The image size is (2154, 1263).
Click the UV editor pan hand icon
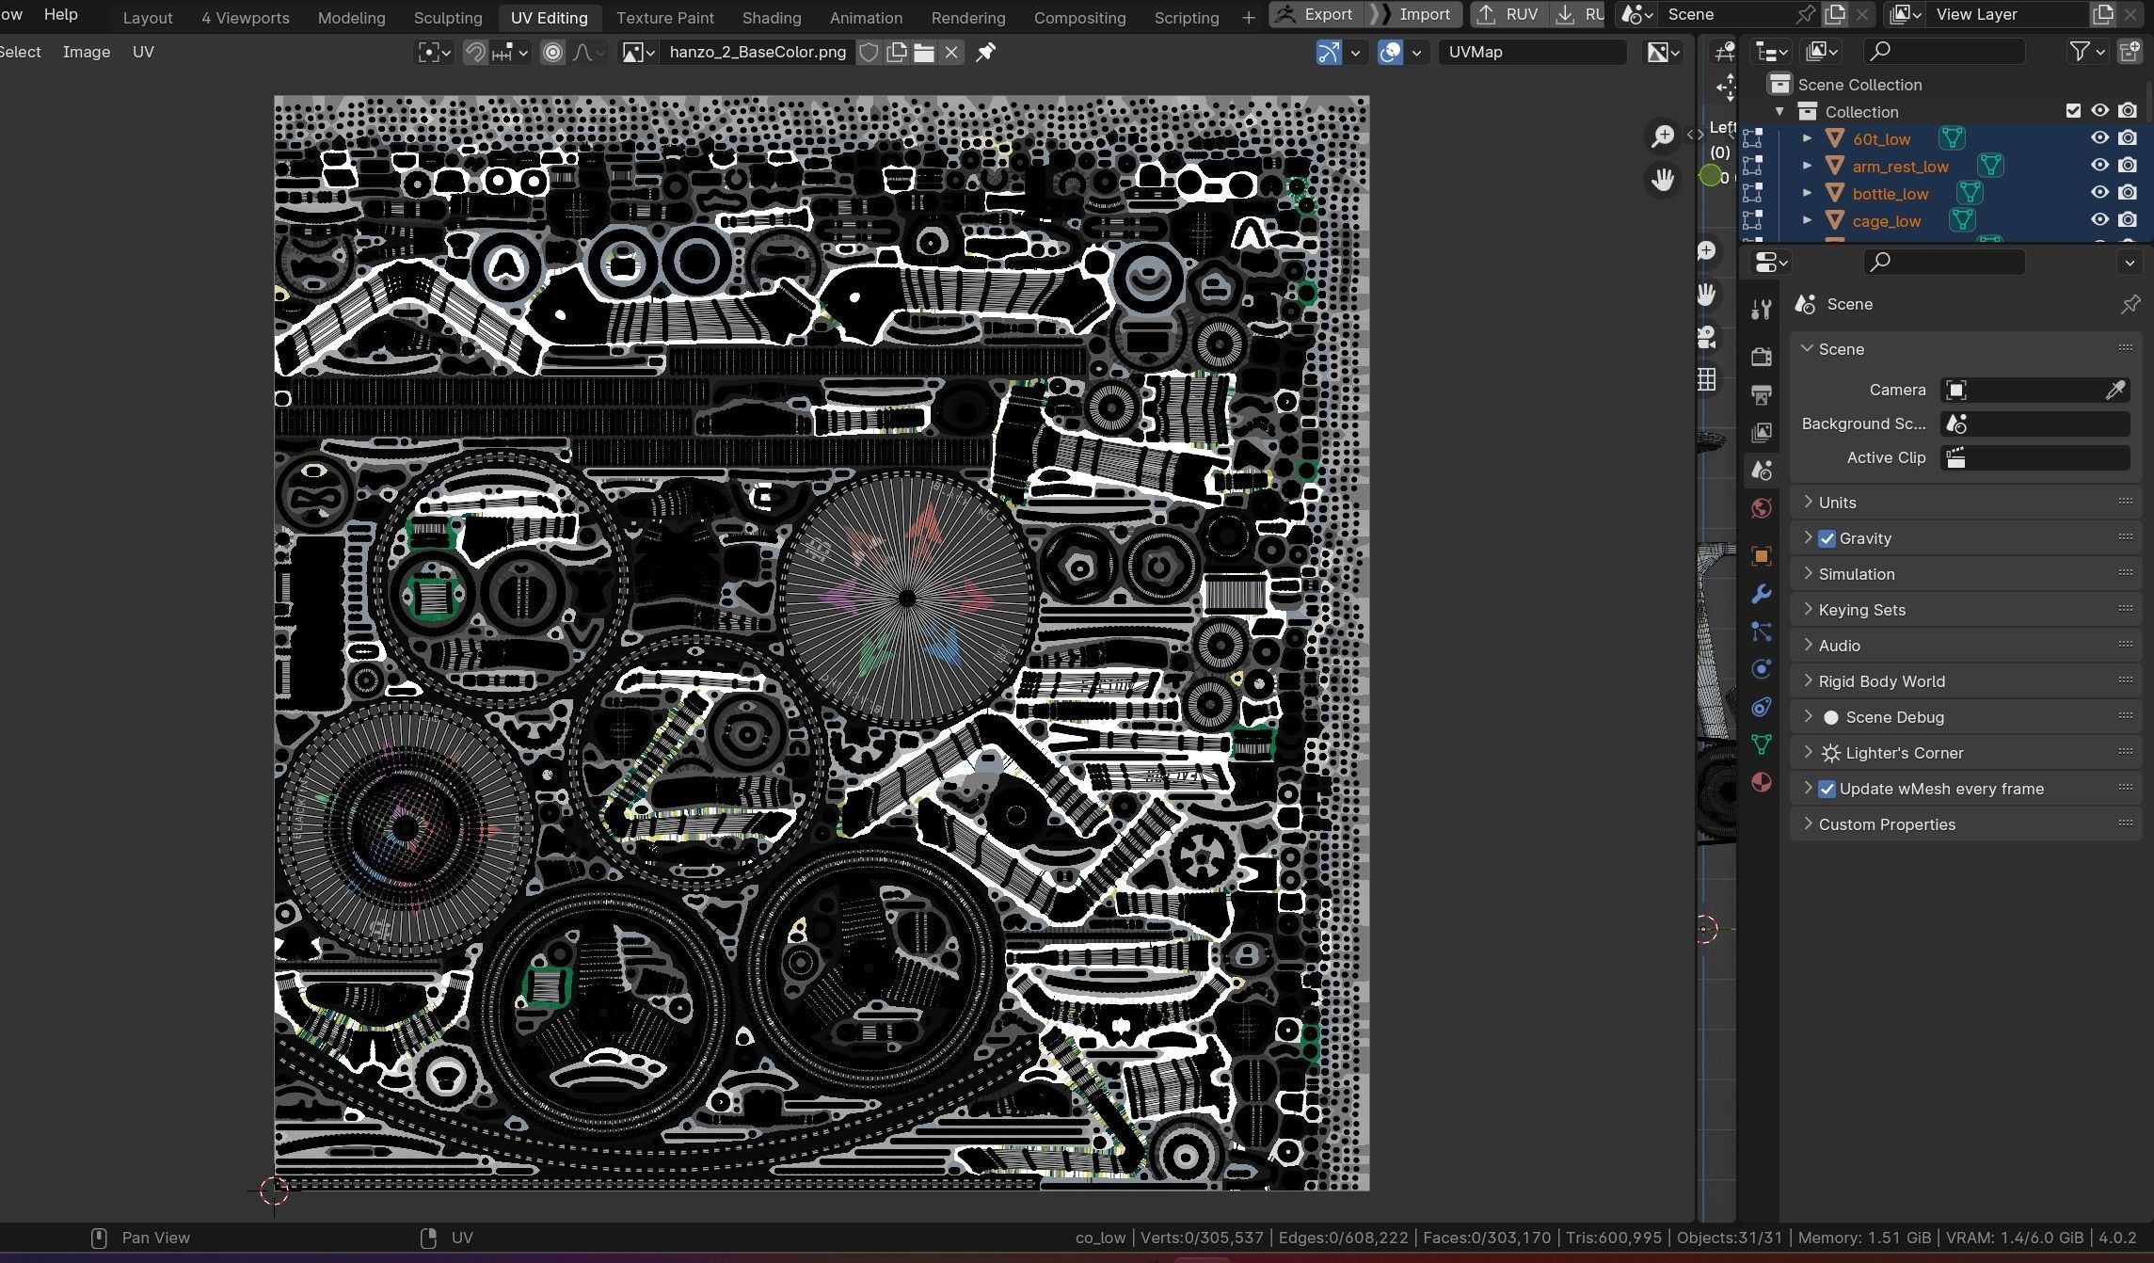tap(1663, 180)
